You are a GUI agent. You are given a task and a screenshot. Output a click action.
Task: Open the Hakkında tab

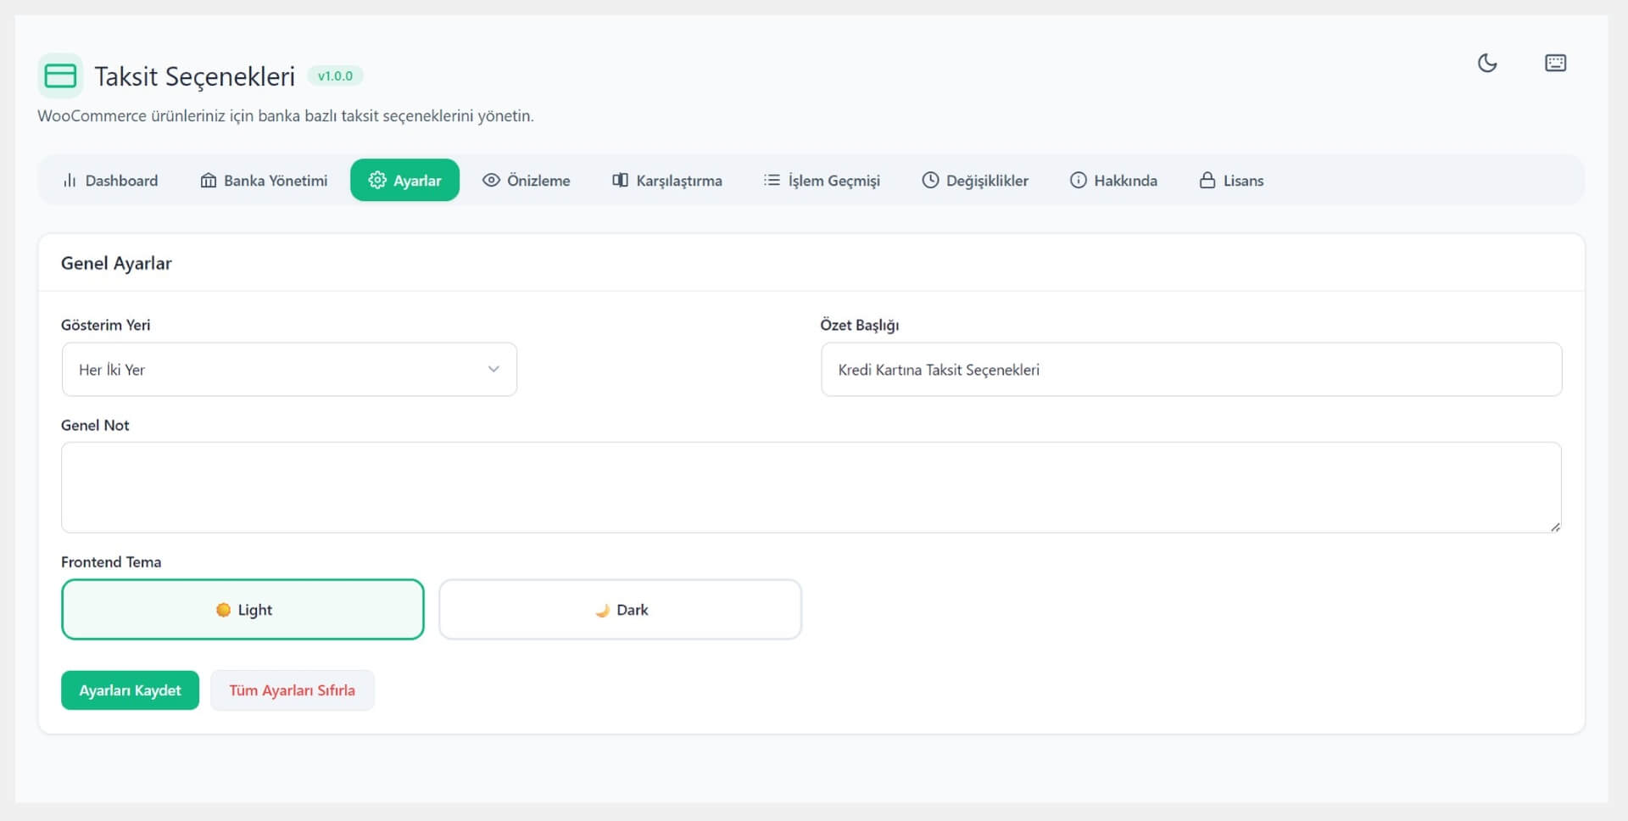point(1113,180)
